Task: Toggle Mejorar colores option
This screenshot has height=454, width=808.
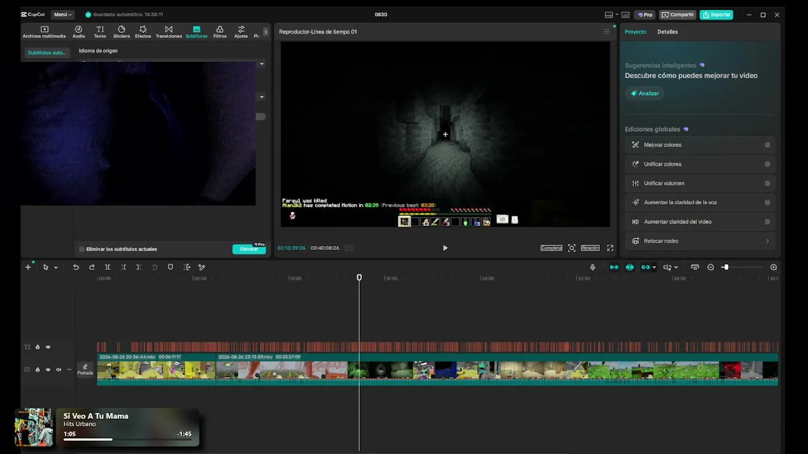Action: tap(768, 145)
